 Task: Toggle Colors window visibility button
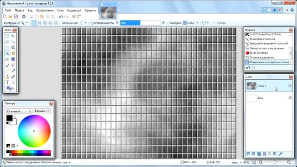click(x=280, y=10)
